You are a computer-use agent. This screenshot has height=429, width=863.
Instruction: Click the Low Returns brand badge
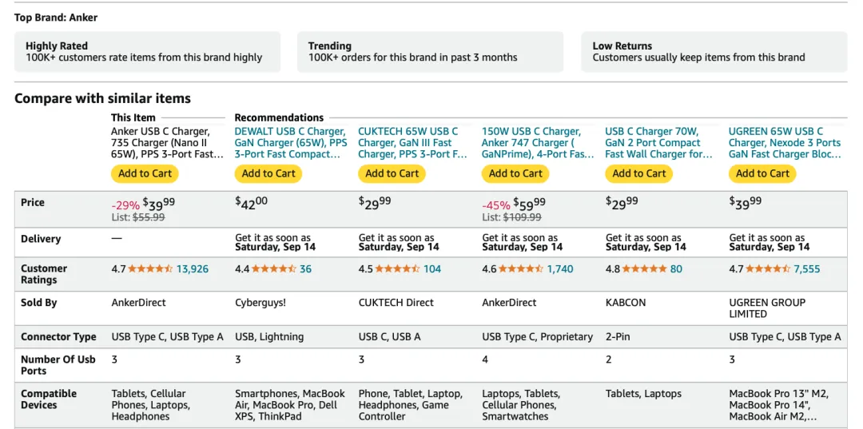point(714,52)
